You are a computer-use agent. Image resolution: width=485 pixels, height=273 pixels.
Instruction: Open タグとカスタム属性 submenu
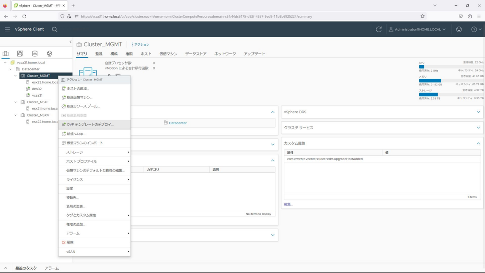point(94,215)
